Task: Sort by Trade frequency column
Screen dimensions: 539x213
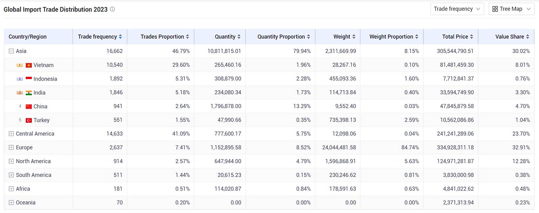Action: (x=120, y=37)
